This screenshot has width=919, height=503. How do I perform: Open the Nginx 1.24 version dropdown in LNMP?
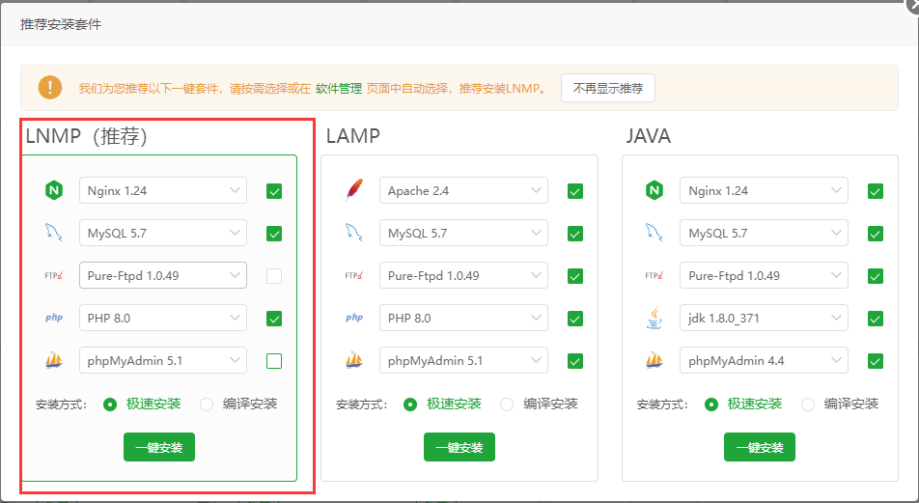[x=163, y=190]
